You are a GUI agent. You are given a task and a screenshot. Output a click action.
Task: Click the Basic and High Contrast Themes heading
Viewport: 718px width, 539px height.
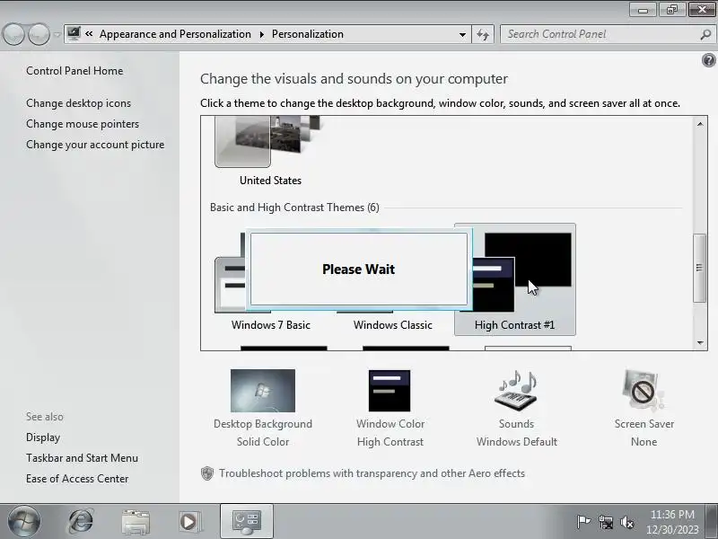(294, 208)
